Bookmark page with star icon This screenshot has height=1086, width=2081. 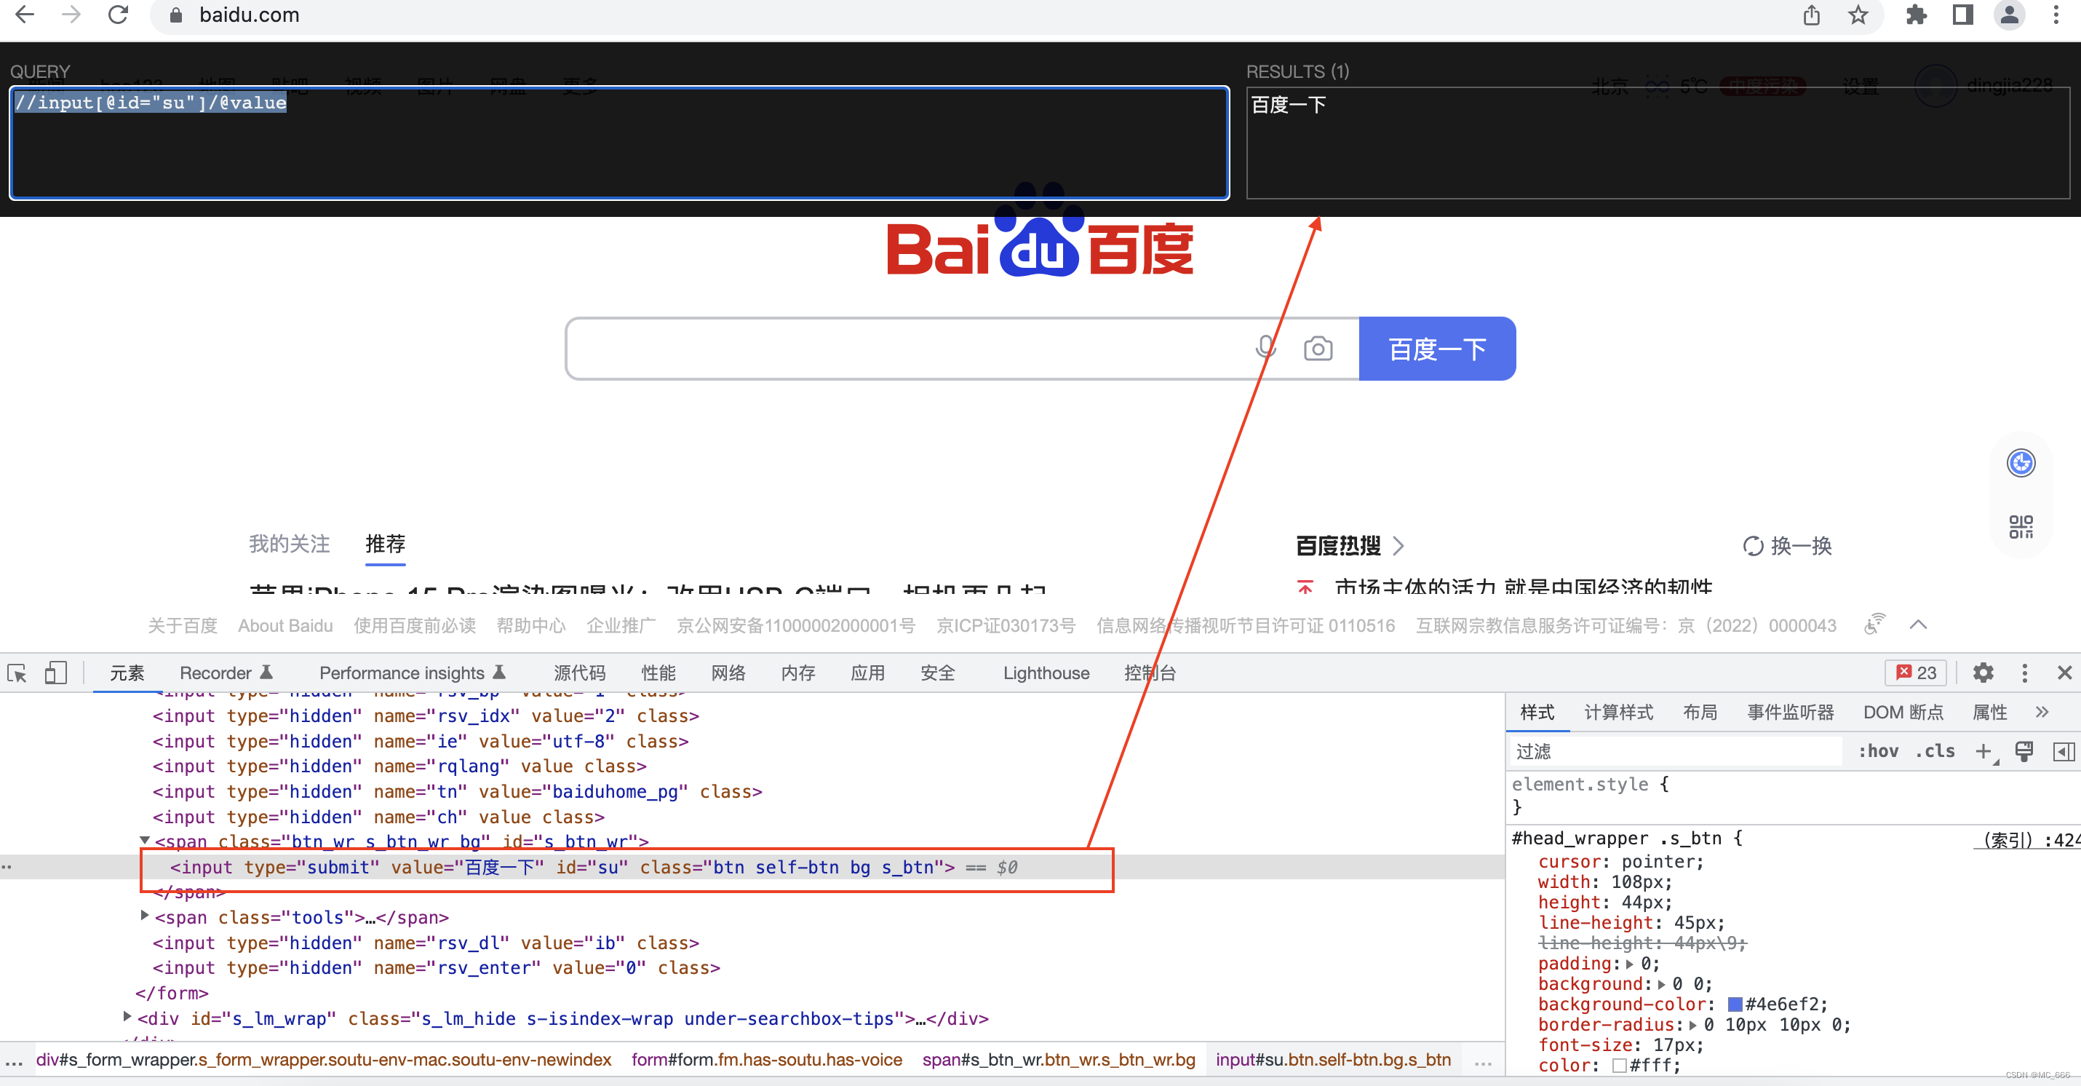[x=1858, y=15]
